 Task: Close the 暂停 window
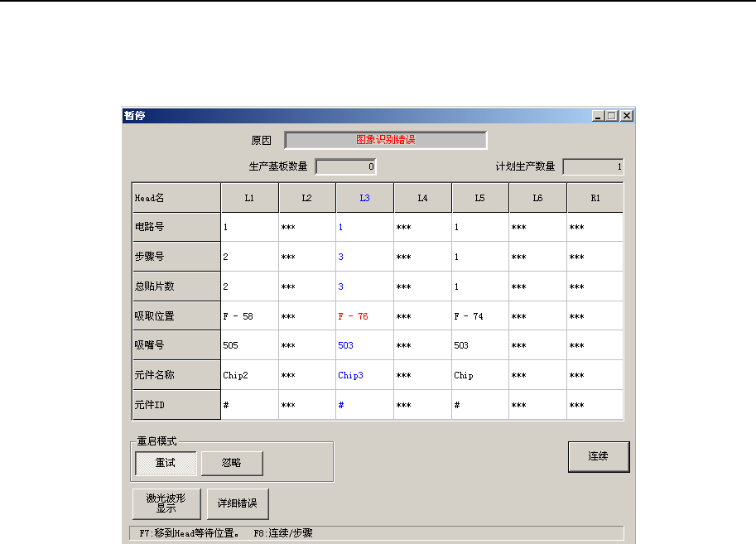tap(627, 116)
